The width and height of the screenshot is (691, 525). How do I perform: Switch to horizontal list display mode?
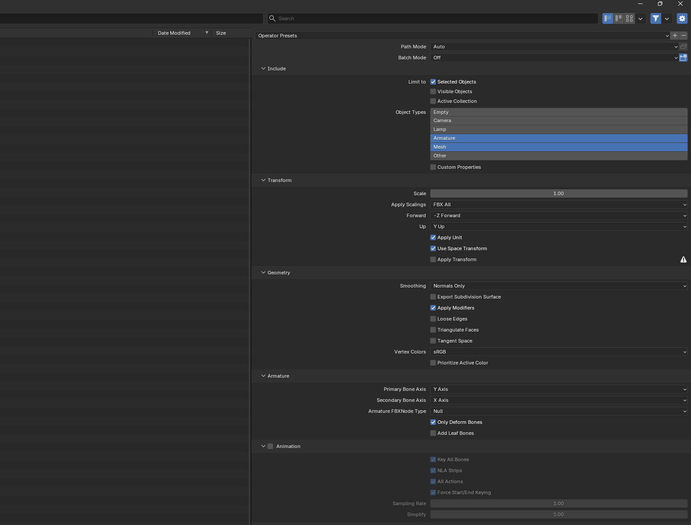619,18
